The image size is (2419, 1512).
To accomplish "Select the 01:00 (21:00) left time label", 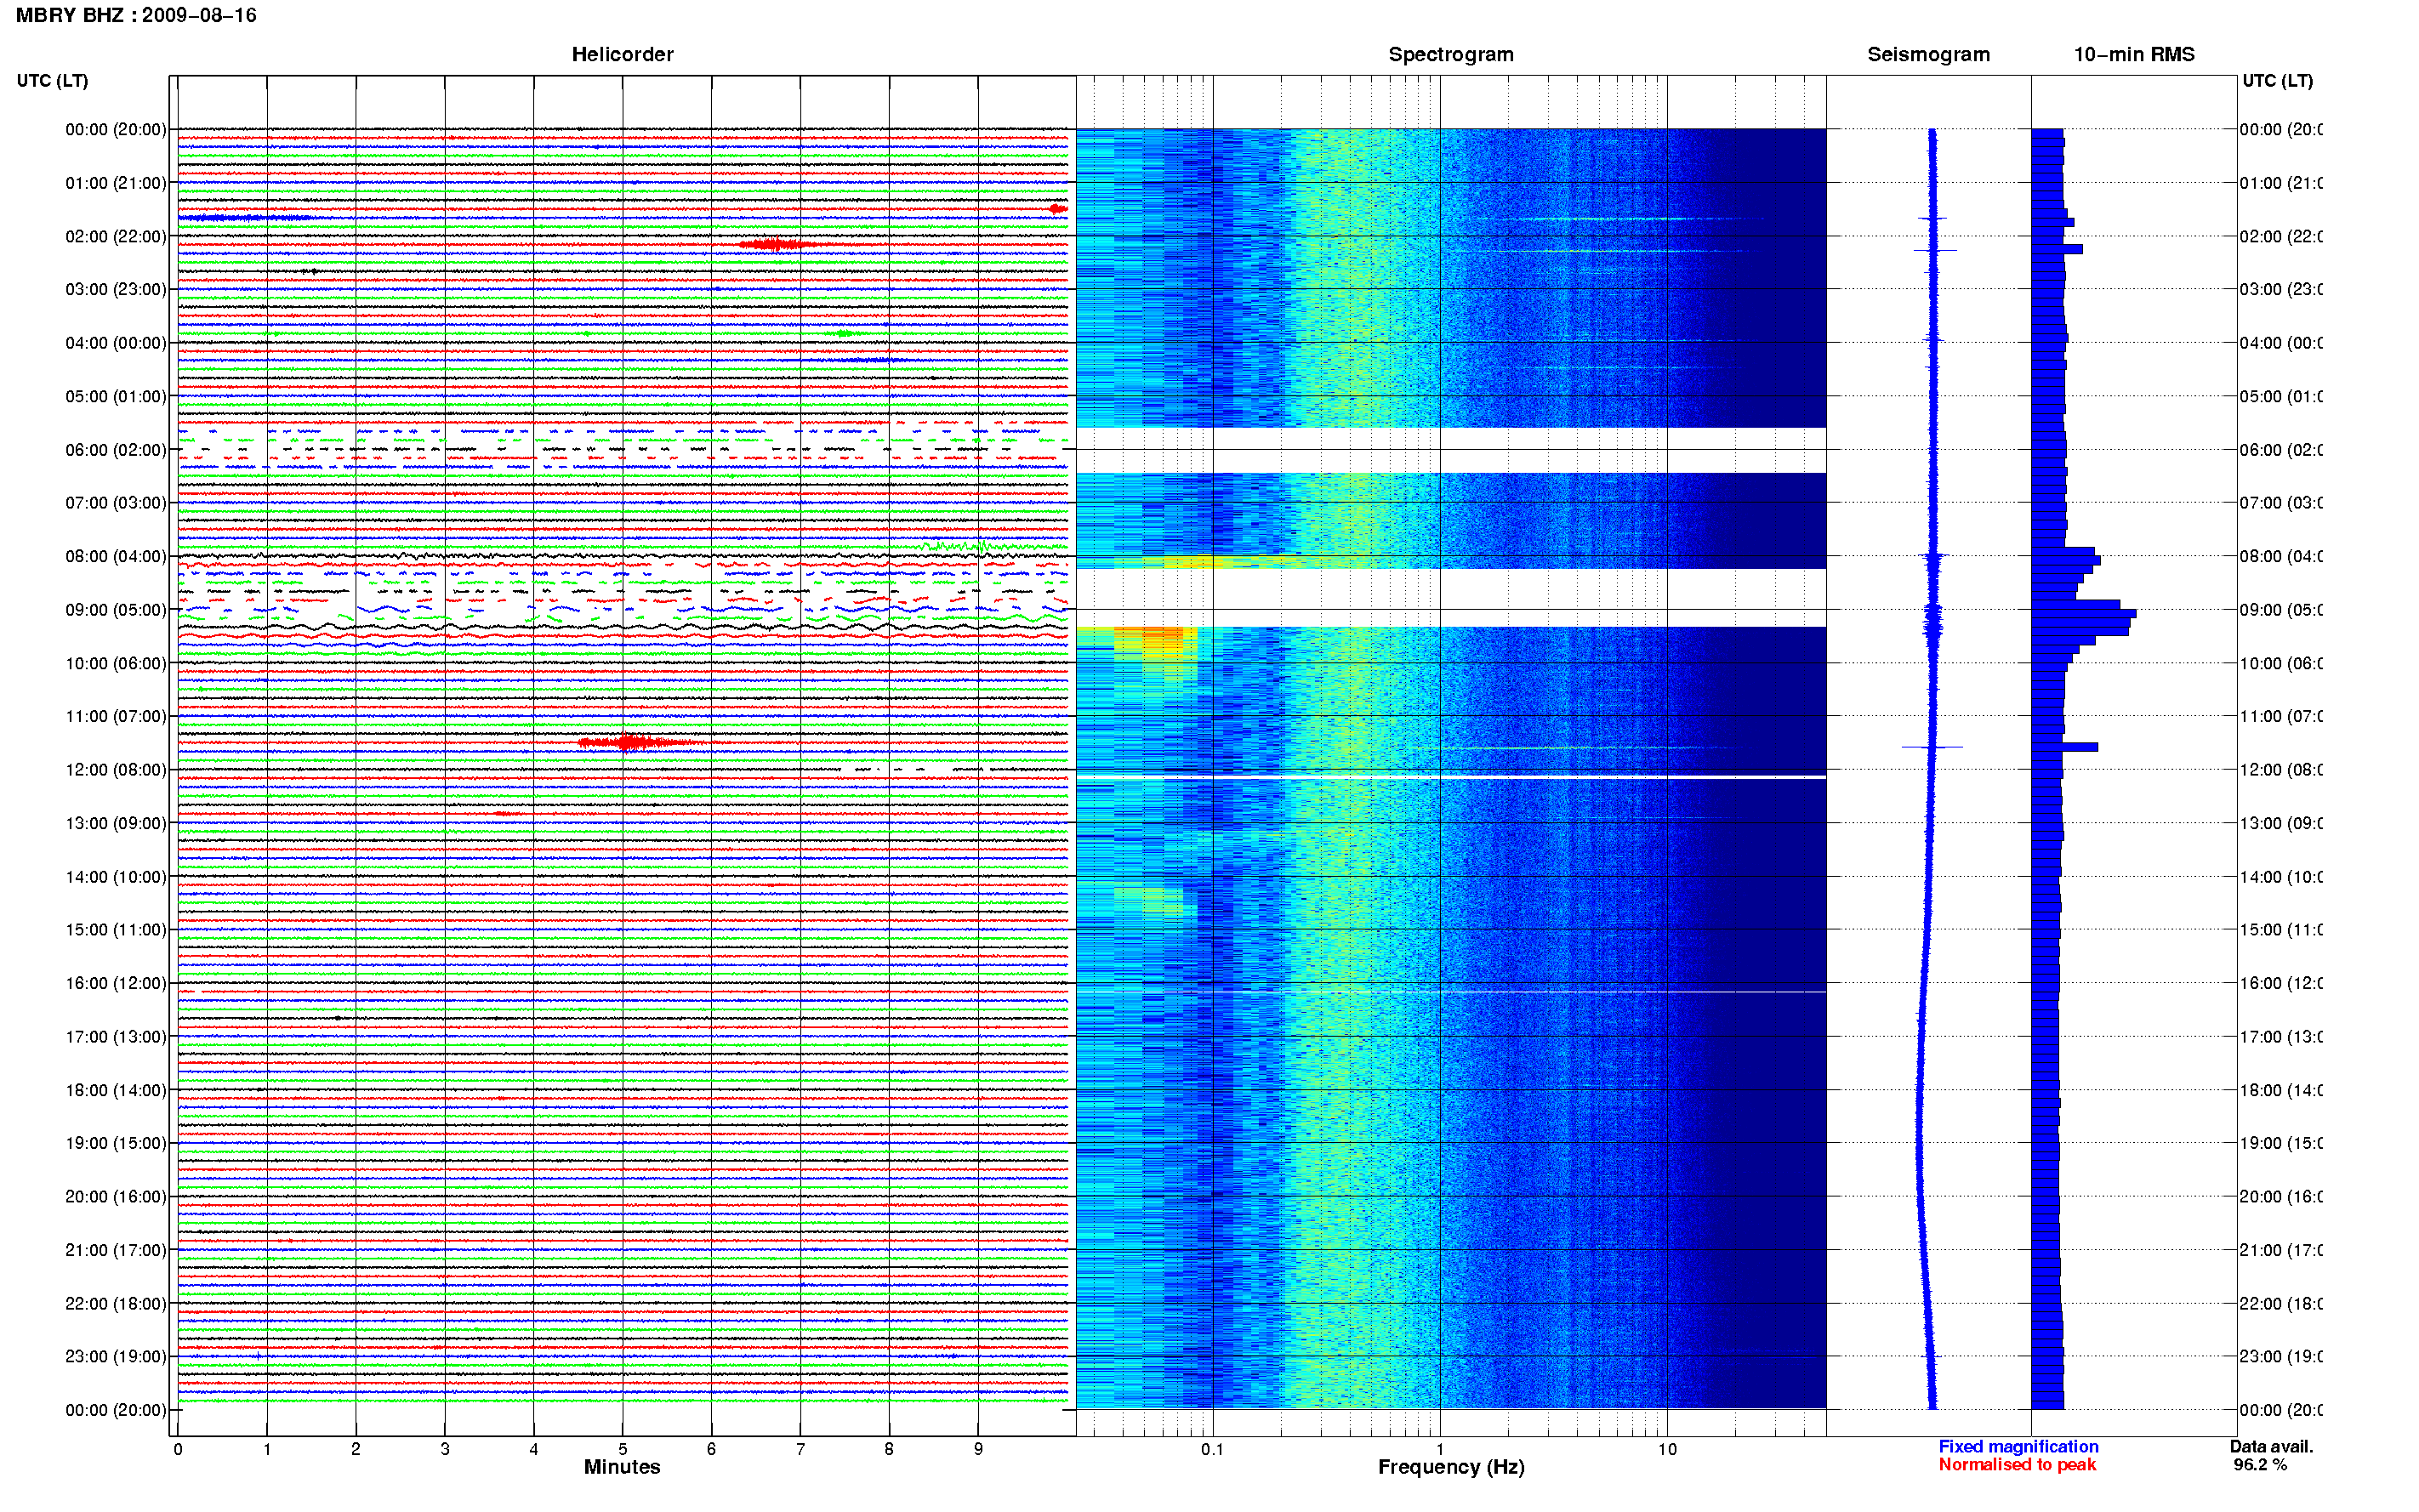I will click(116, 183).
